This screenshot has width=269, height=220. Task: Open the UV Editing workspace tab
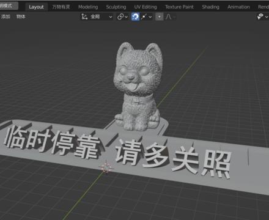[x=146, y=7]
